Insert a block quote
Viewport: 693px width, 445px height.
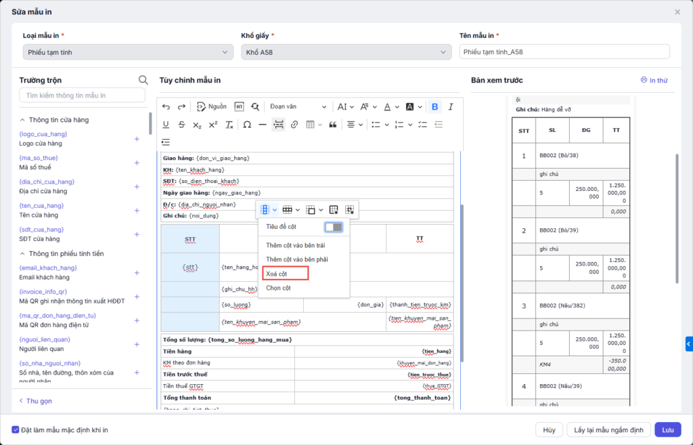click(x=332, y=125)
